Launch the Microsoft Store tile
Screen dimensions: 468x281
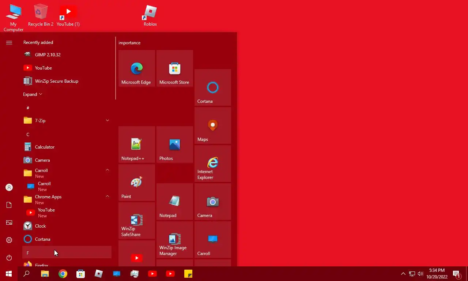175,68
